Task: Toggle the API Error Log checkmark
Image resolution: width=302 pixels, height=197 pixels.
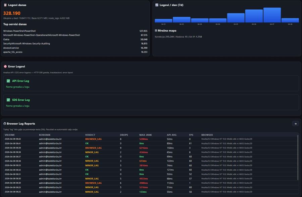Action: coord(8,81)
